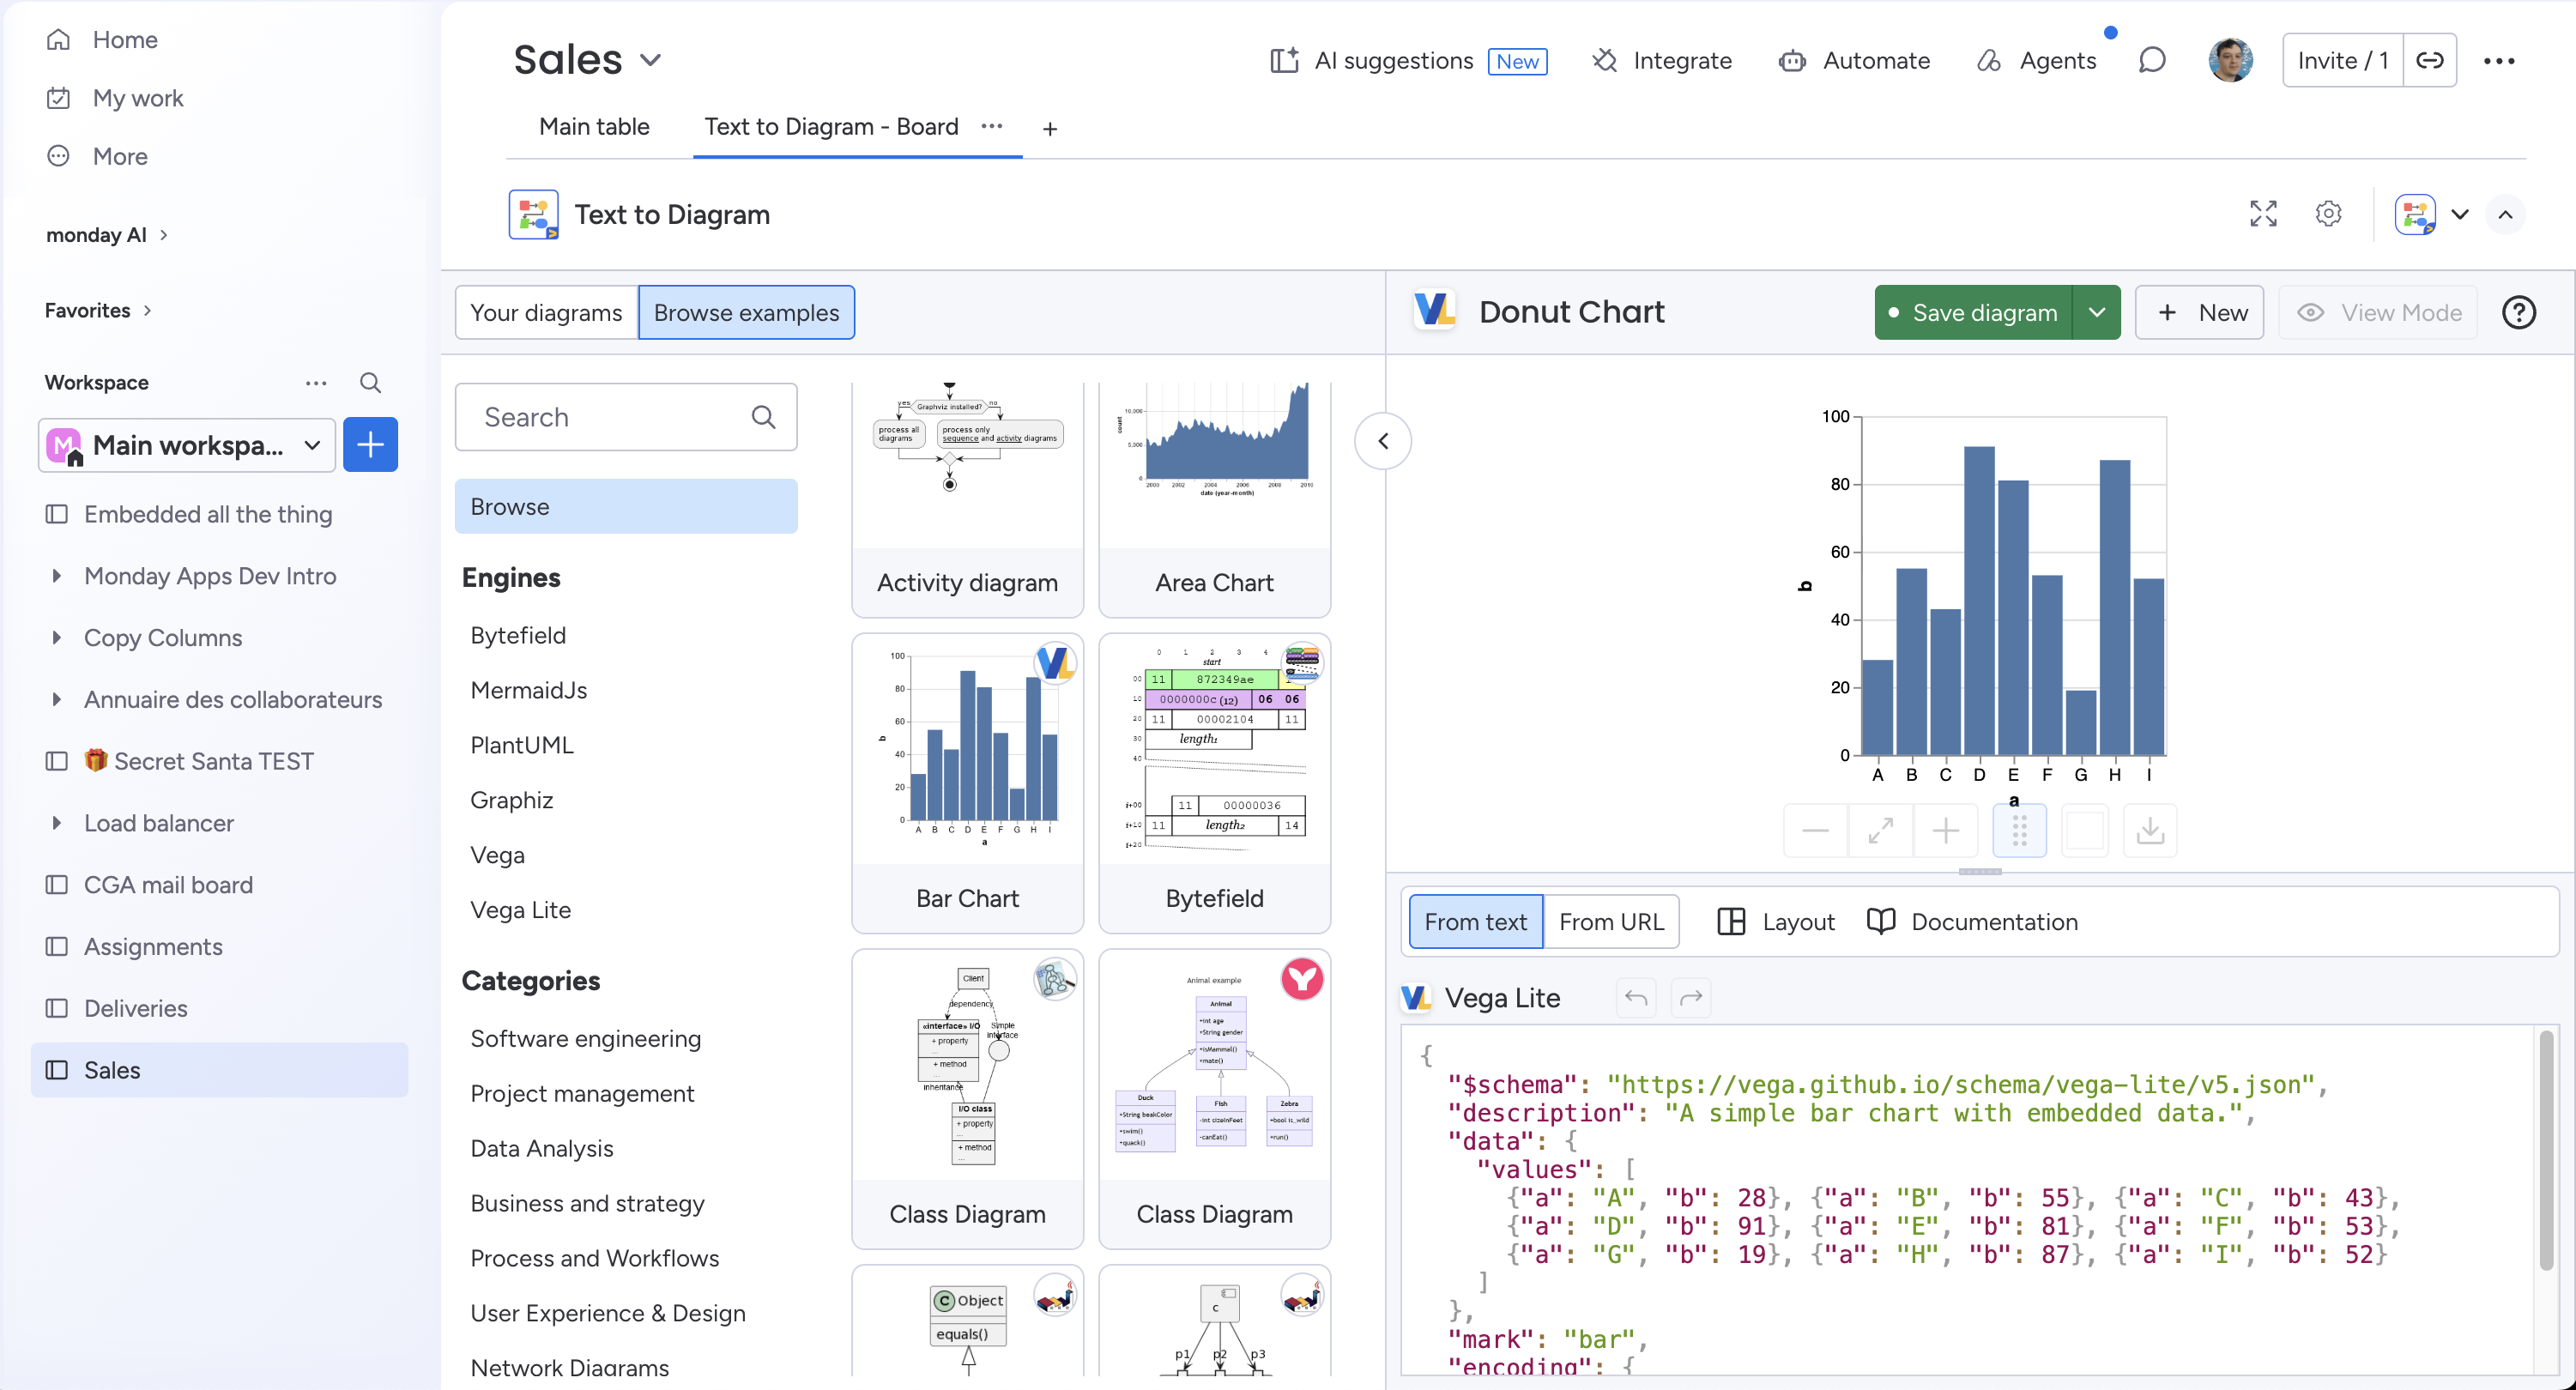Toggle the dotted grid background icon
This screenshot has height=1390, width=2576.
tap(2019, 831)
